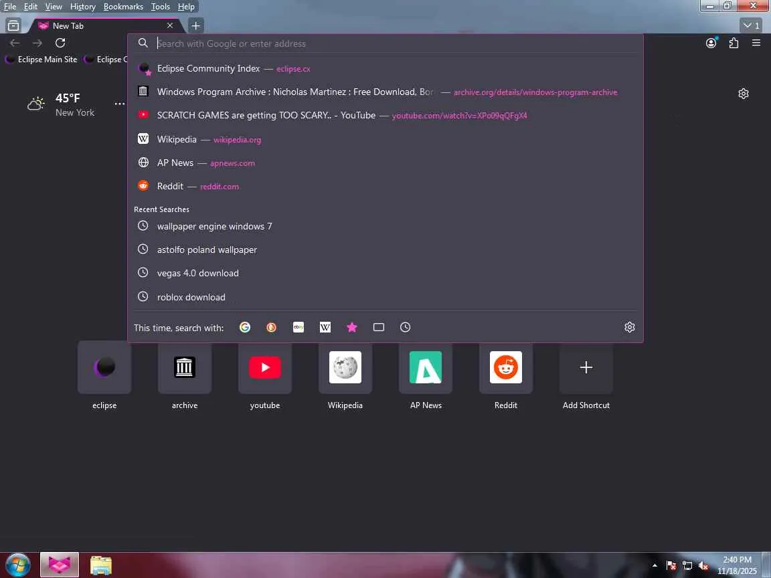
Task: Reload the current page
Action: pos(60,43)
